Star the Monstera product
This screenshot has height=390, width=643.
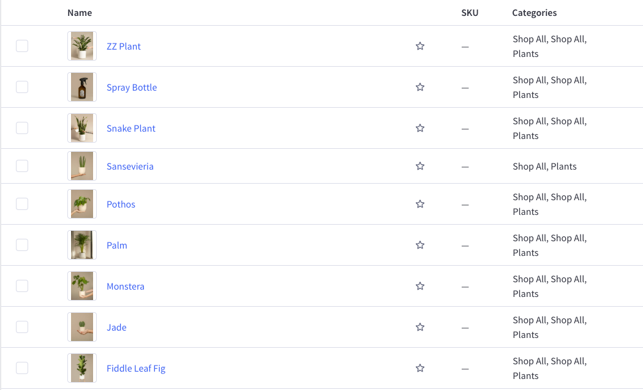click(x=420, y=286)
